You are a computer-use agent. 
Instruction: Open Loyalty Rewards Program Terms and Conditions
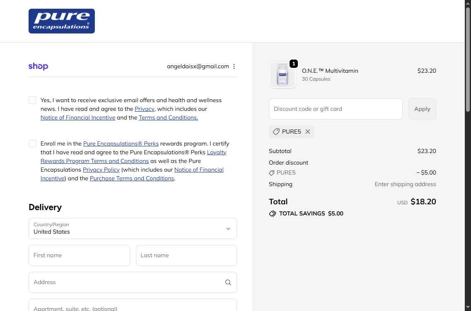94,161
